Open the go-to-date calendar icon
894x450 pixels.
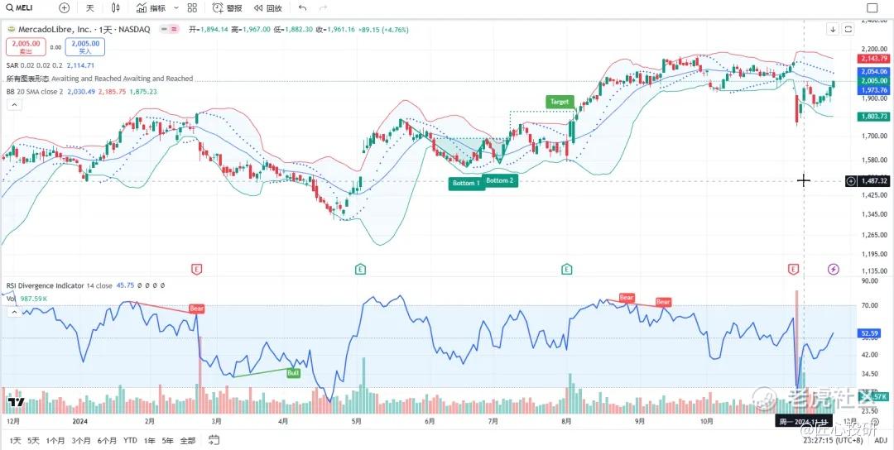(214, 440)
